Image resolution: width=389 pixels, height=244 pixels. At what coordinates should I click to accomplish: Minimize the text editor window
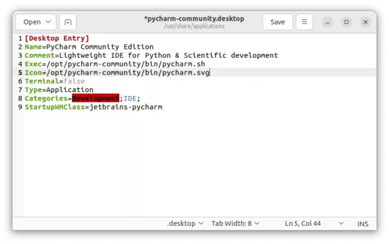pyautogui.click(x=327, y=22)
